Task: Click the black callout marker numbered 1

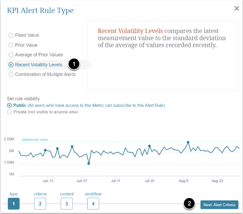Action: 74,64
